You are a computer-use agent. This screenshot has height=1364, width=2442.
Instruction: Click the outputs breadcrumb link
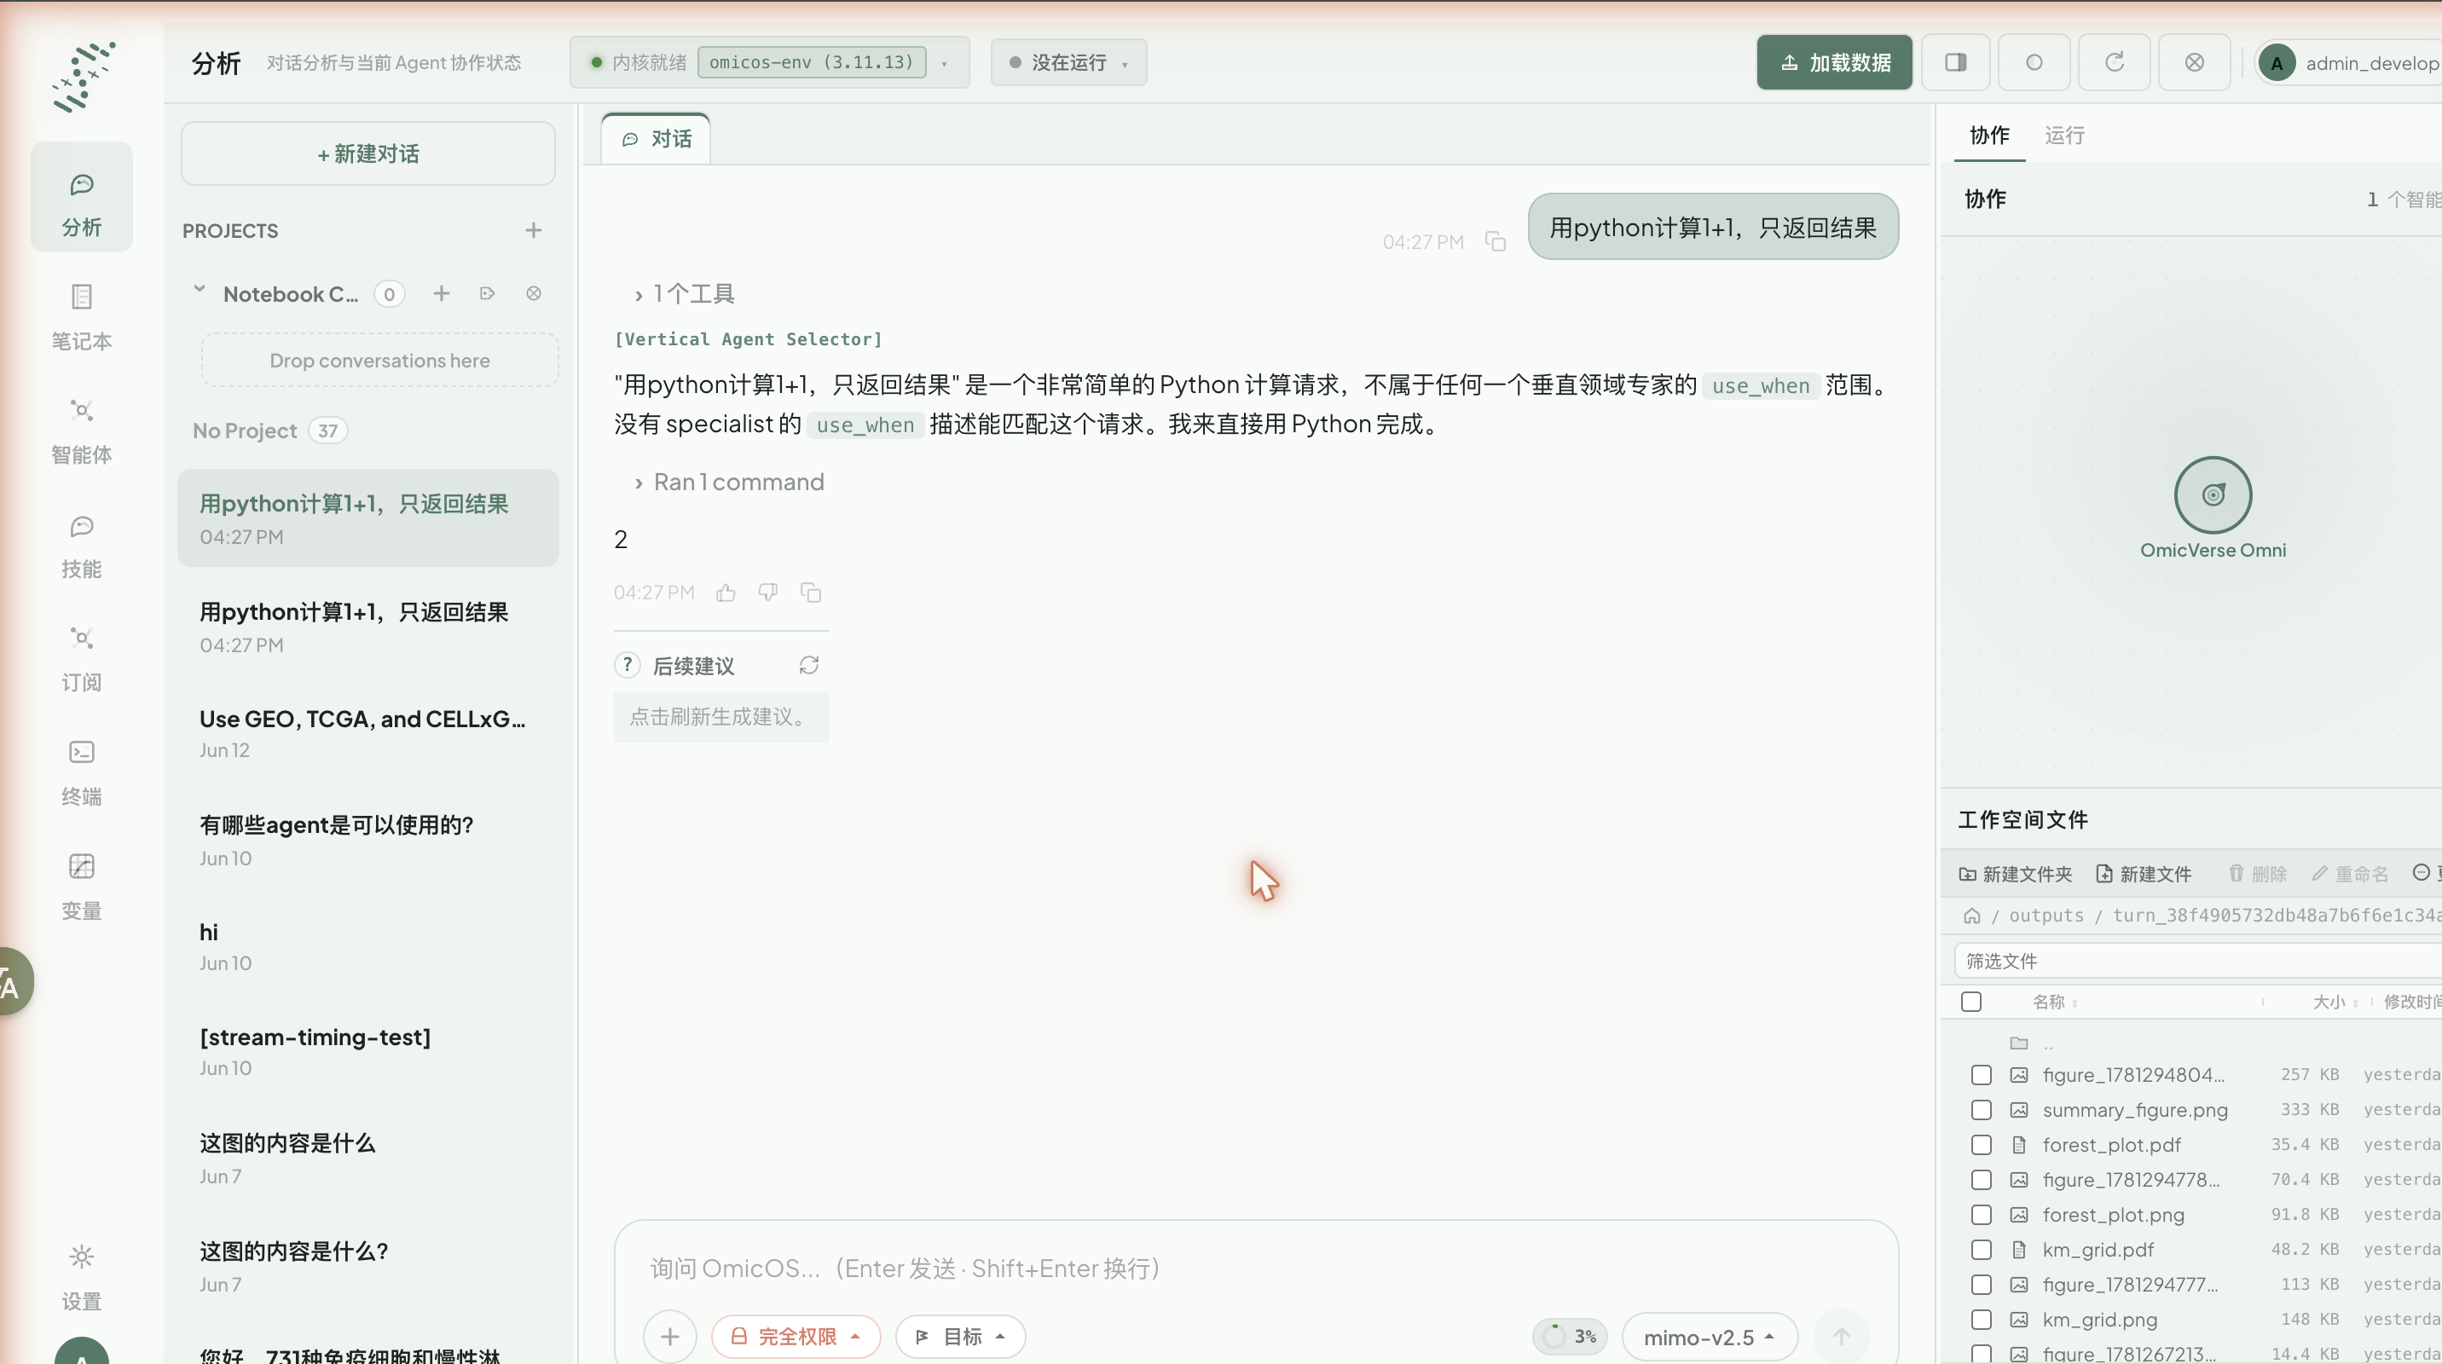(2046, 916)
